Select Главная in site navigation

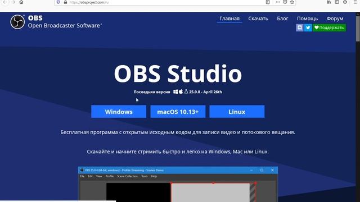coord(229,19)
